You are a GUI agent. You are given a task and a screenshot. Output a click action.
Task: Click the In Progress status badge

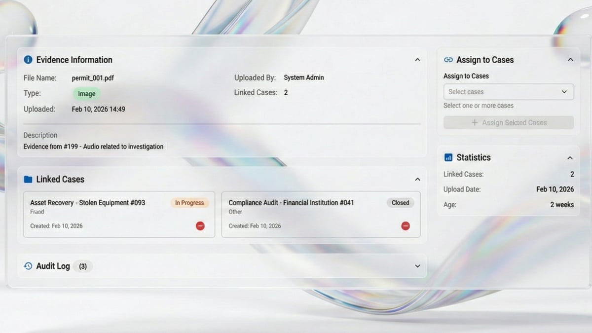(x=189, y=203)
